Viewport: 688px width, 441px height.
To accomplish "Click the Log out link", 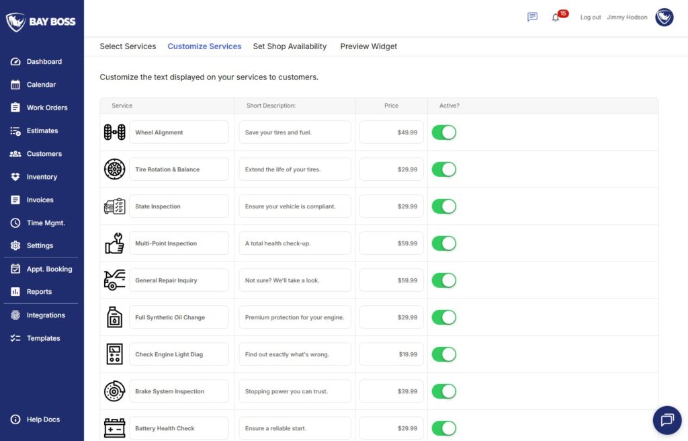I will [x=590, y=17].
